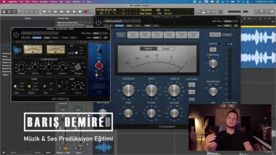Click Compare in Compressor window

coord(119,26)
